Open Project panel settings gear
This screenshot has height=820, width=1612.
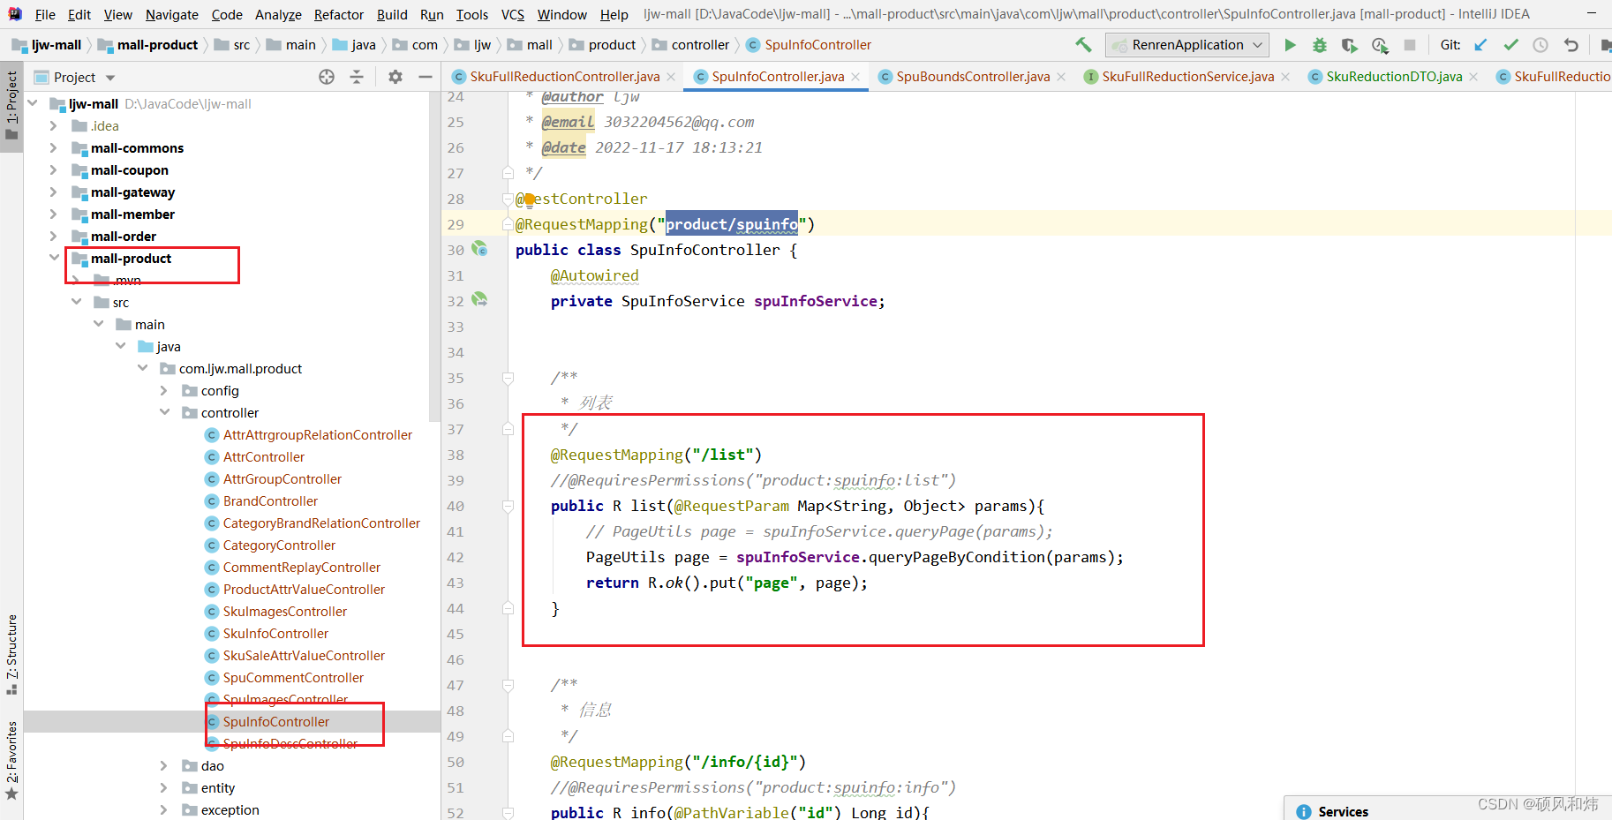[x=395, y=77]
